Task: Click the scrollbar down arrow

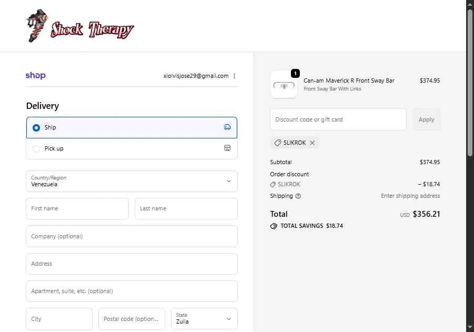Action: click(x=470, y=327)
